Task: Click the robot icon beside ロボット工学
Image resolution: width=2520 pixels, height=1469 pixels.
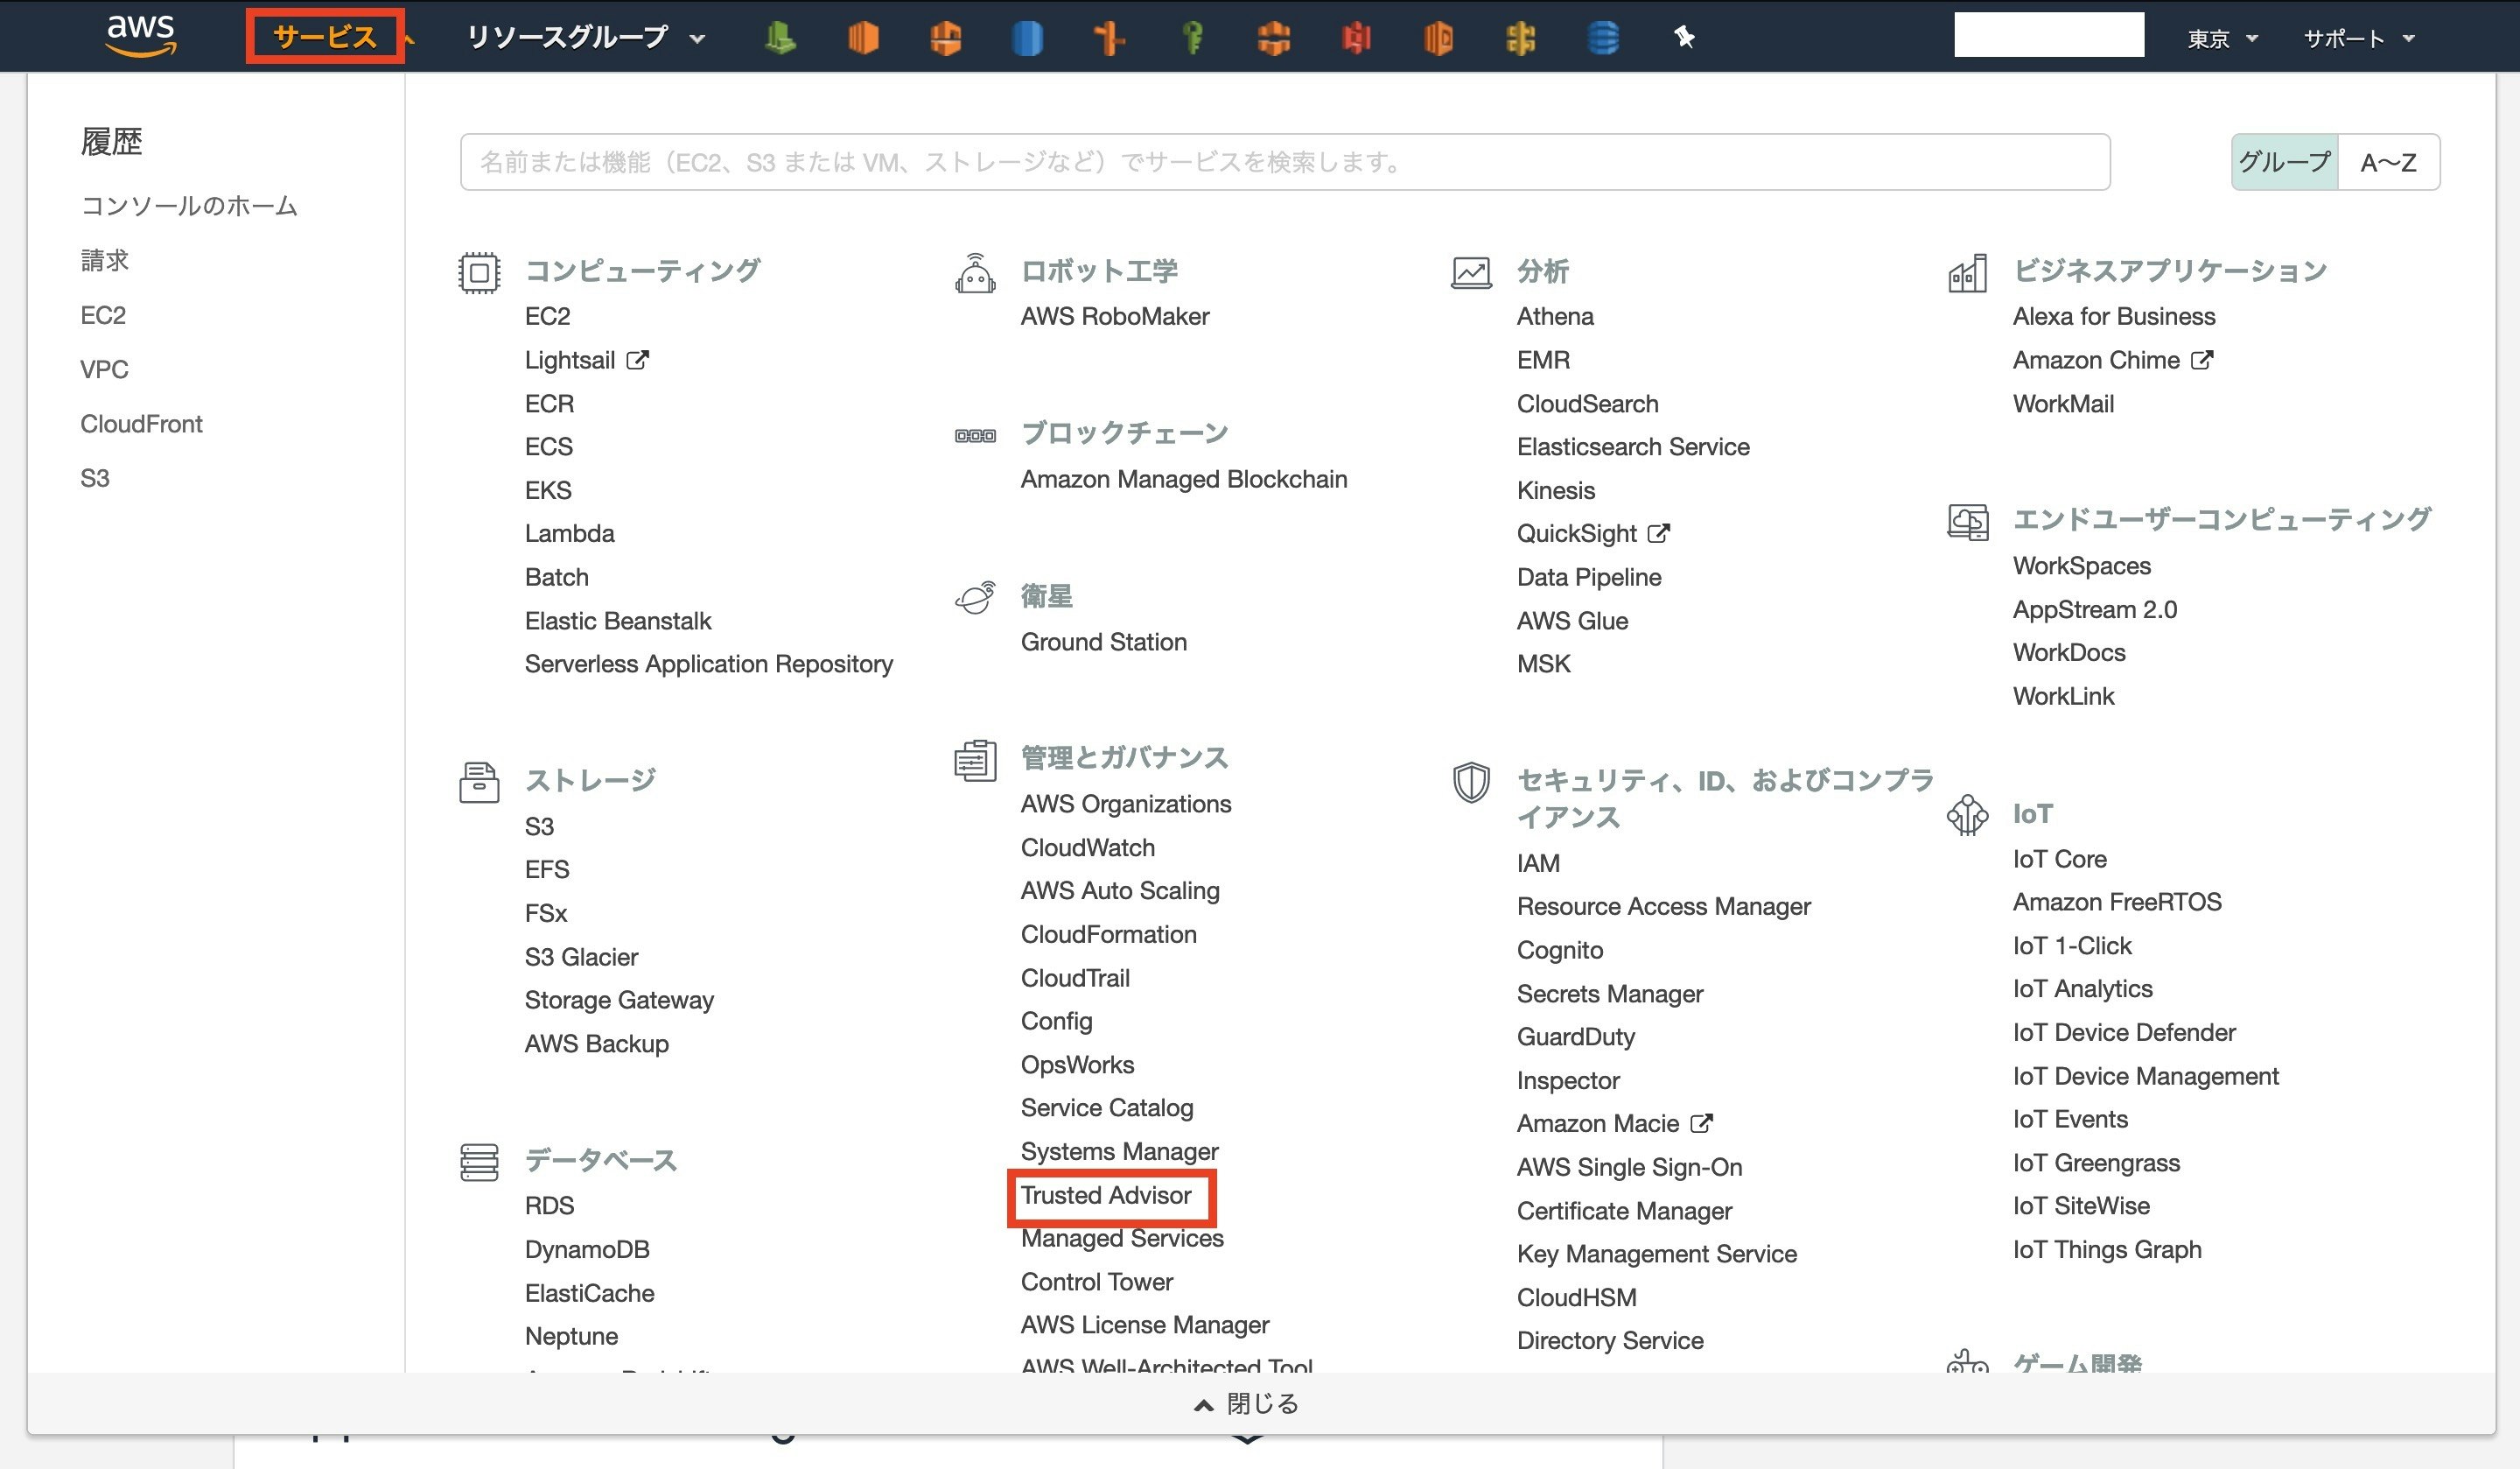Action: (x=975, y=272)
